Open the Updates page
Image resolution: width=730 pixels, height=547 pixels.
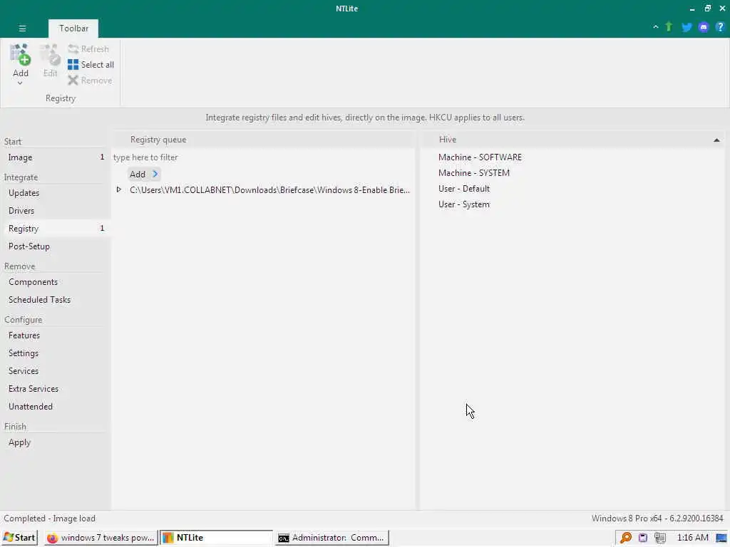tap(56, 193)
